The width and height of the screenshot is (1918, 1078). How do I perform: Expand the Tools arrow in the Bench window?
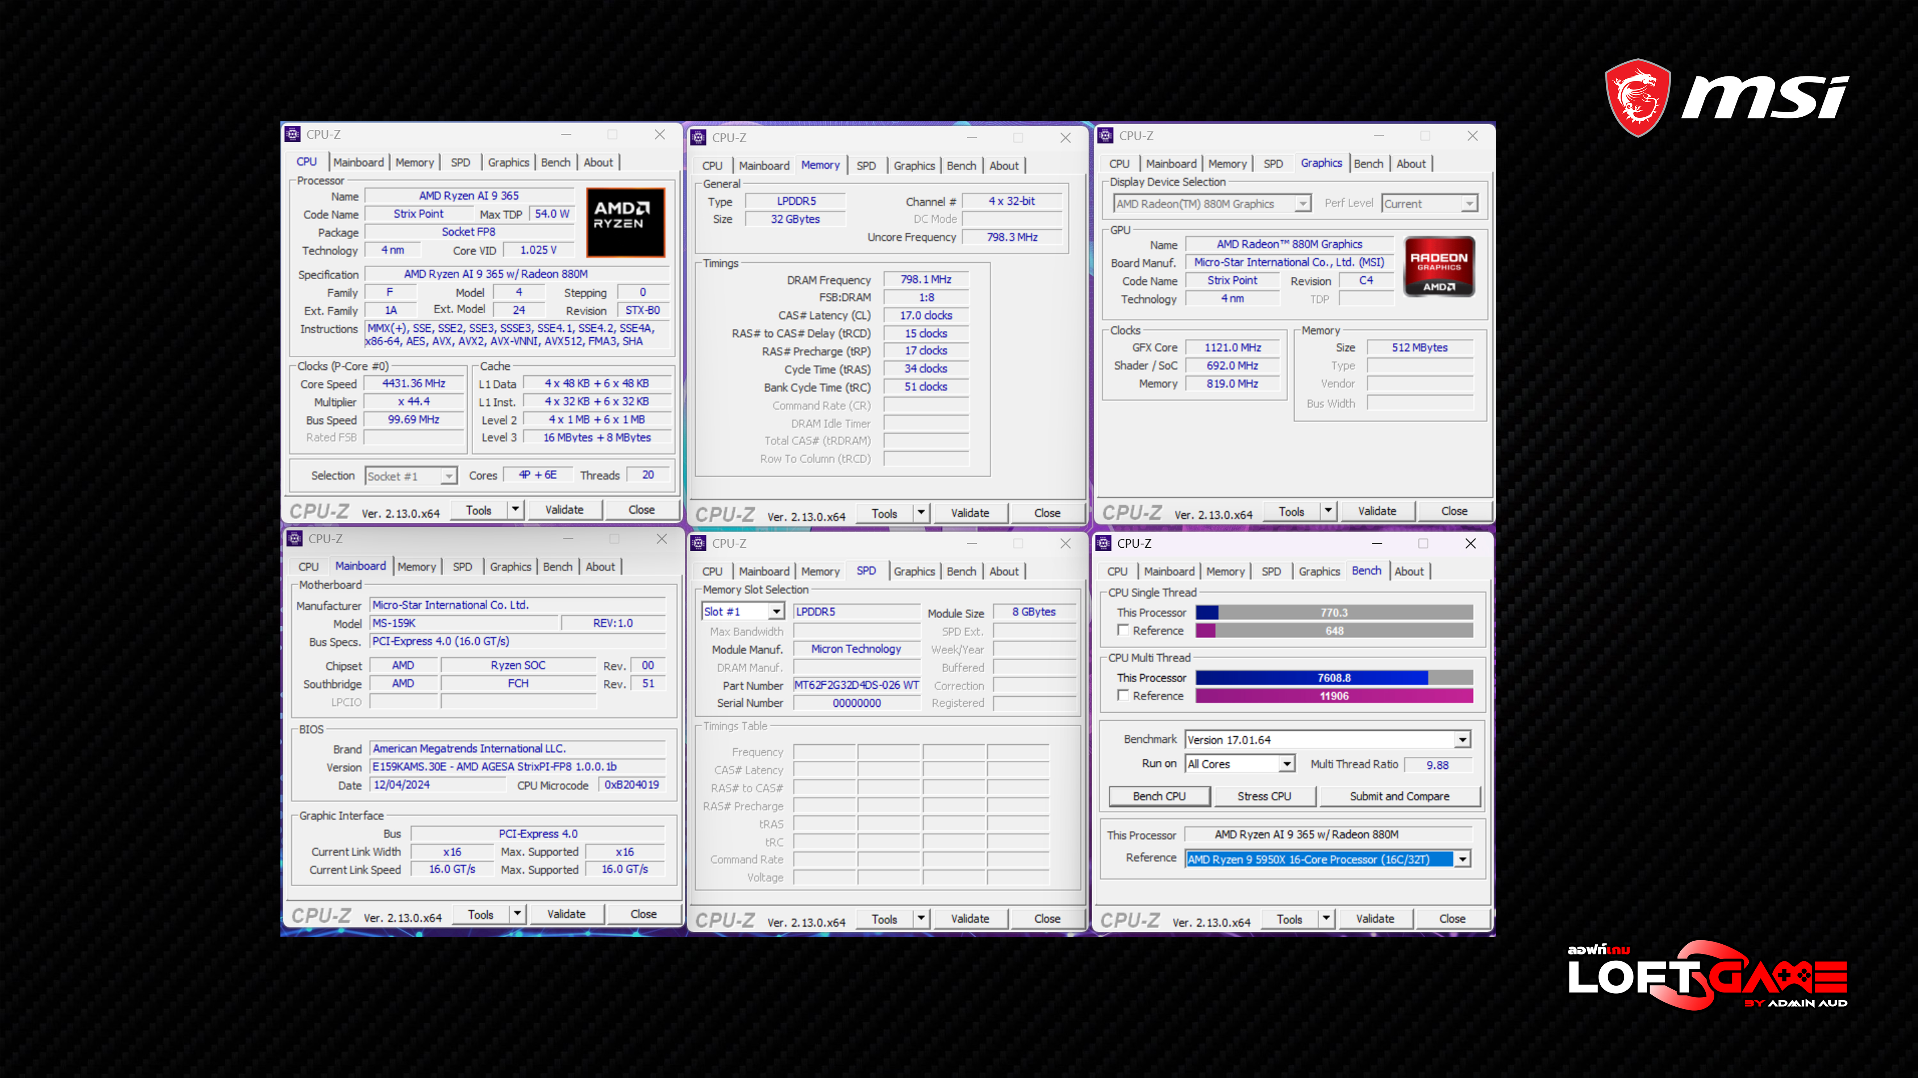tap(1327, 919)
